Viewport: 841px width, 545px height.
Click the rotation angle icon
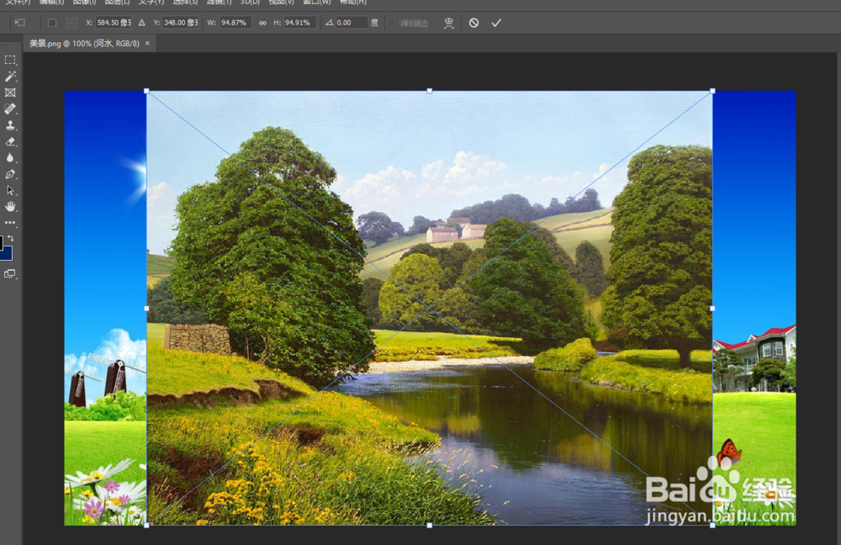(x=329, y=23)
